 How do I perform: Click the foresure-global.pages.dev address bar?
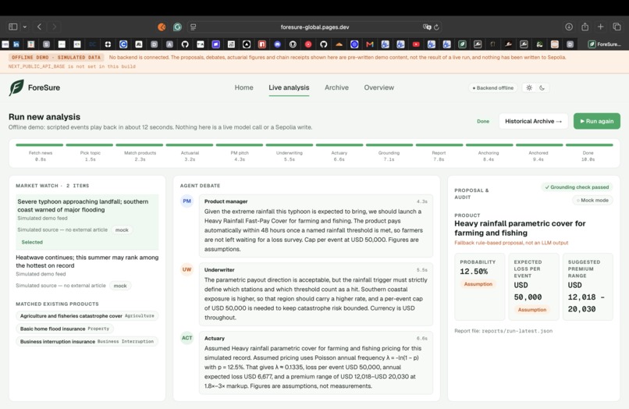click(315, 27)
